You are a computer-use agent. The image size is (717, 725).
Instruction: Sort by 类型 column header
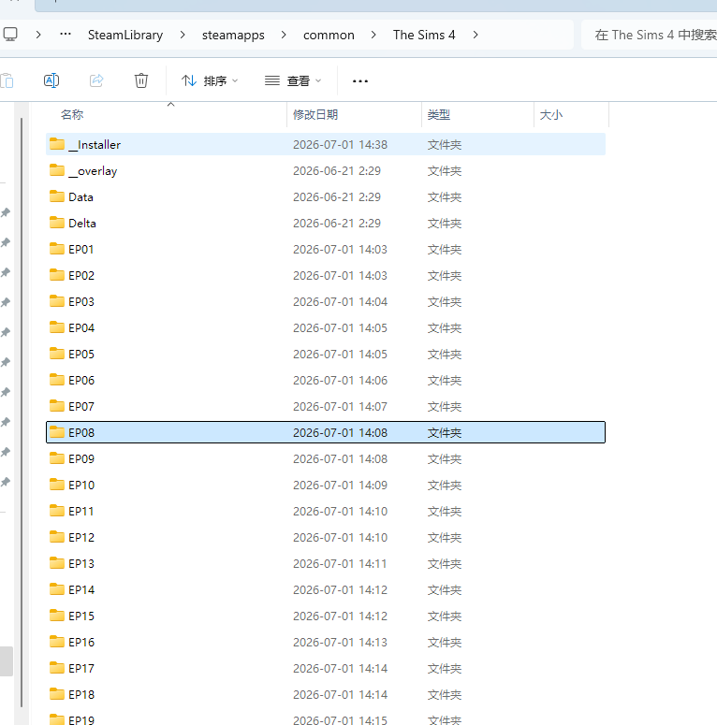pyautogui.click(x=478, y=115)
